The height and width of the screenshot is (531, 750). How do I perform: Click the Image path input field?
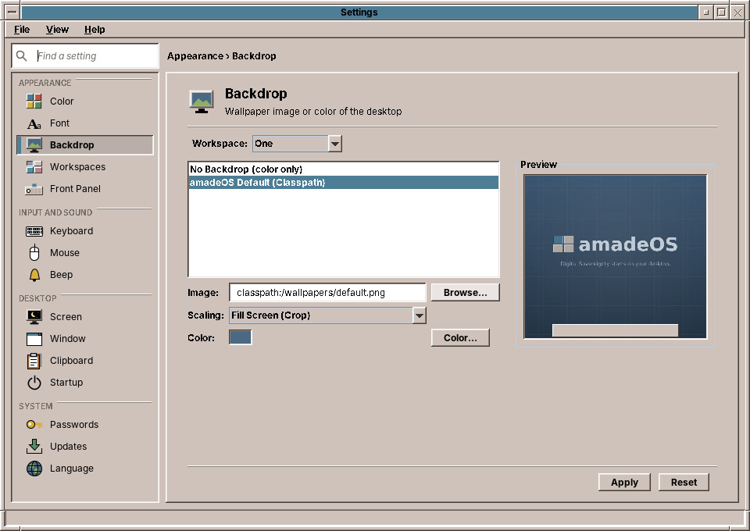[327, 293]
